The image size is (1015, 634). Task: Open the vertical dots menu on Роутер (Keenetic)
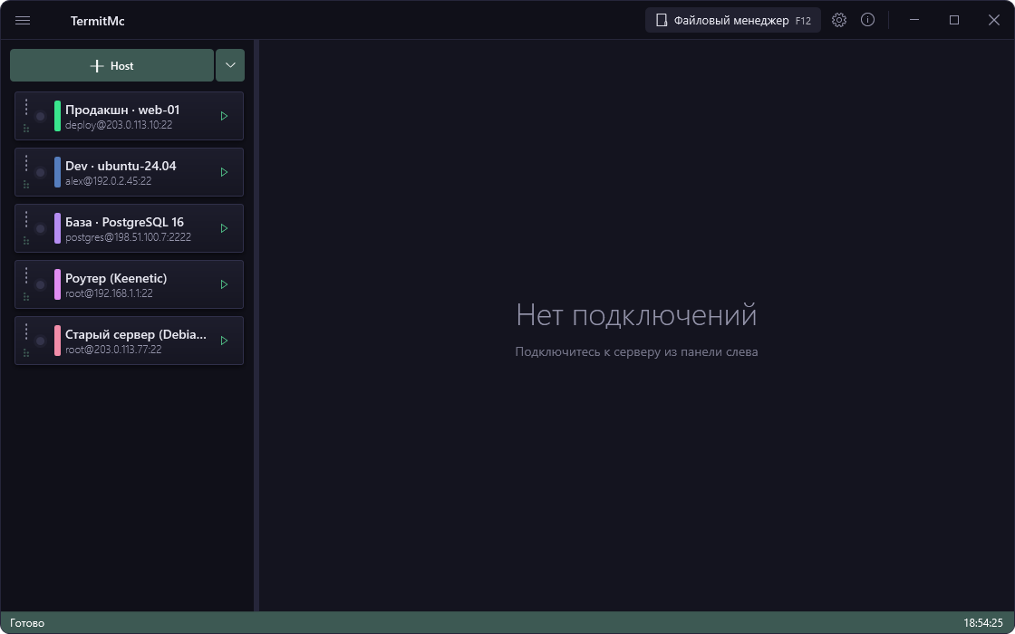coord(26,275)
